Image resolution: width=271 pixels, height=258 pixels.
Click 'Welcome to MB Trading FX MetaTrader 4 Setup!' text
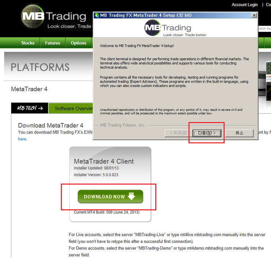[x=137, y=46]
